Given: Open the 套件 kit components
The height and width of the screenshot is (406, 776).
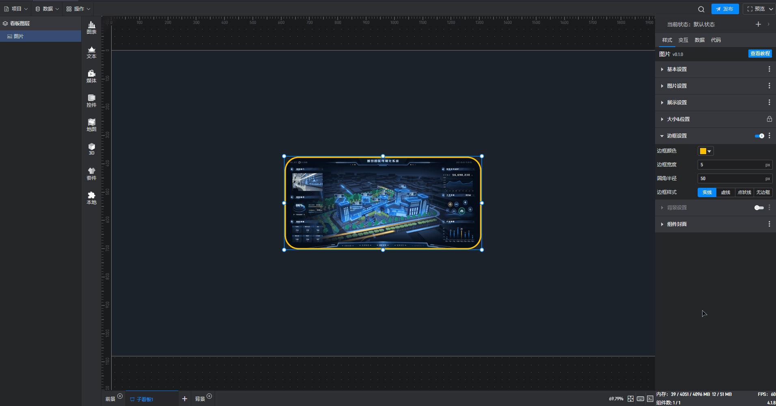Looking at the screenshot, I should tap(91, 174).
